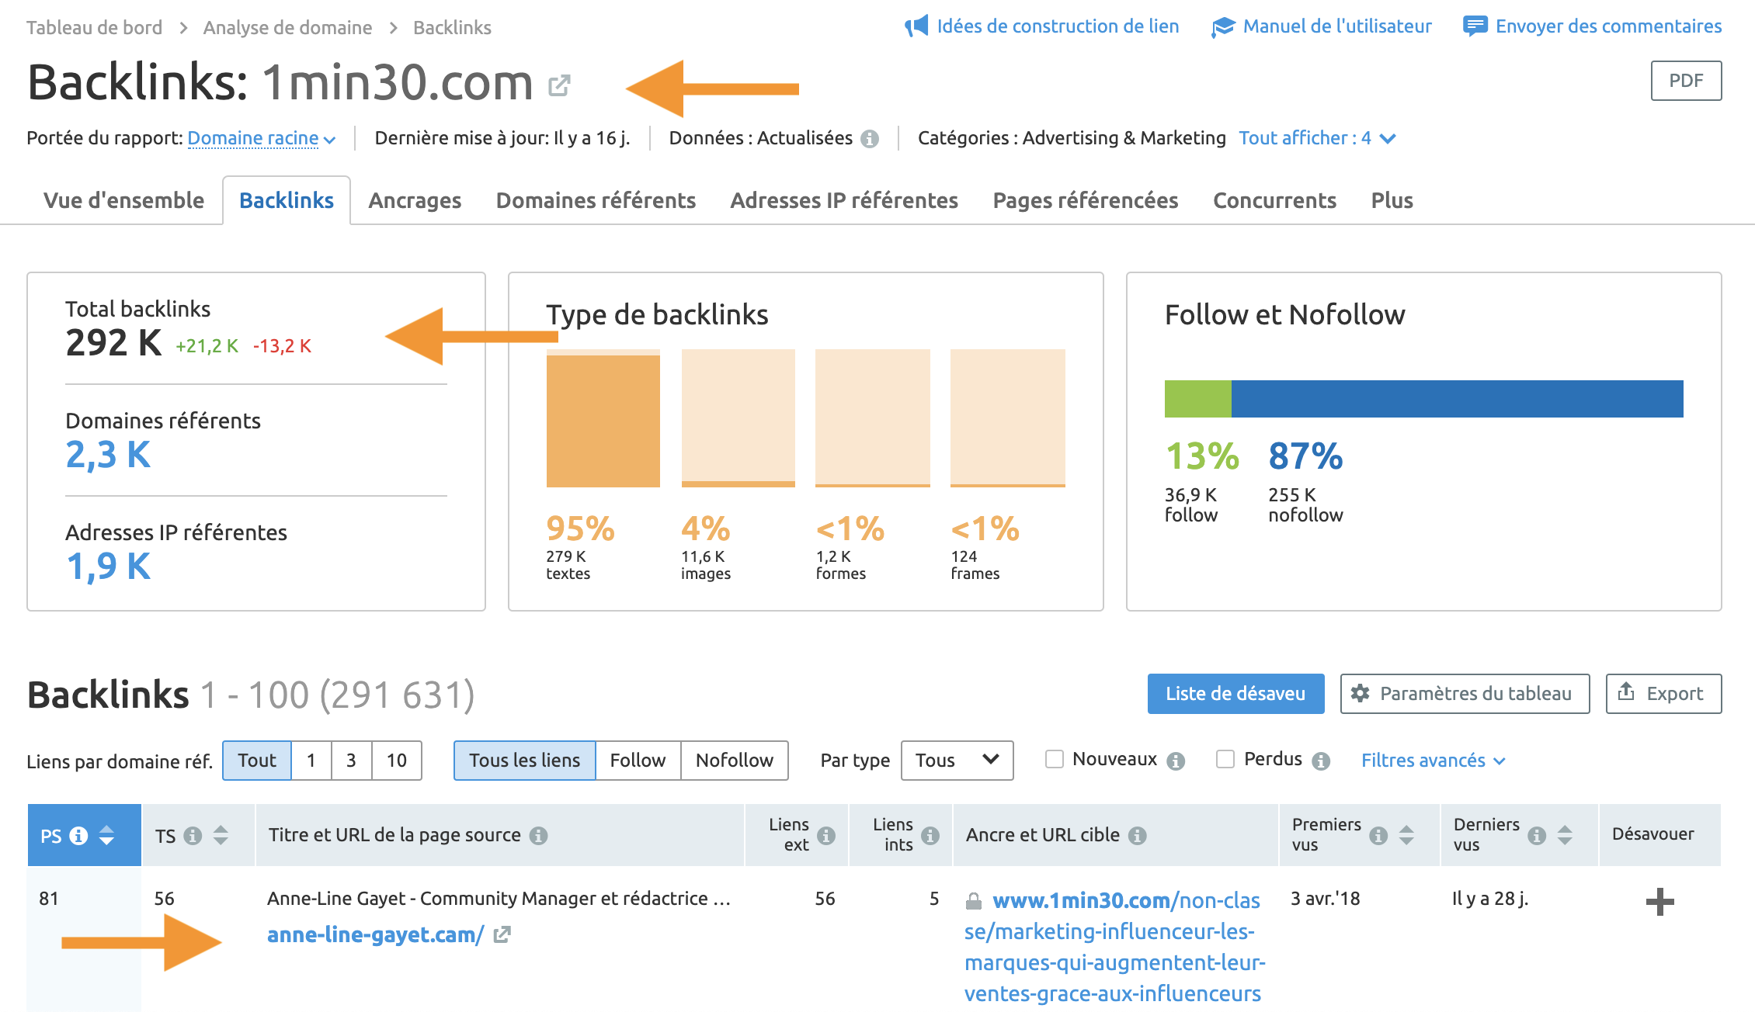Sort table by TS column arrows

221,836
